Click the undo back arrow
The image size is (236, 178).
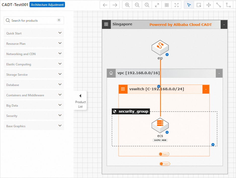[x=105, y=5]
